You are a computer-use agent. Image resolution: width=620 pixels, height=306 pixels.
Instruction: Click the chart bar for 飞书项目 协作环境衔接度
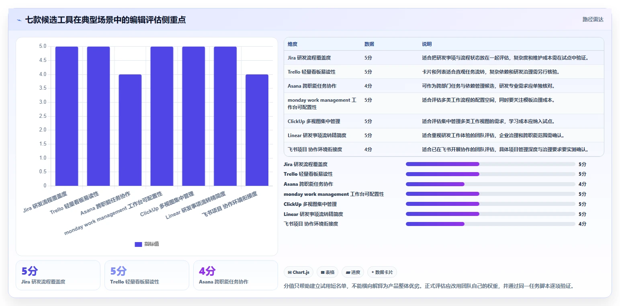(x=257, y=130)
